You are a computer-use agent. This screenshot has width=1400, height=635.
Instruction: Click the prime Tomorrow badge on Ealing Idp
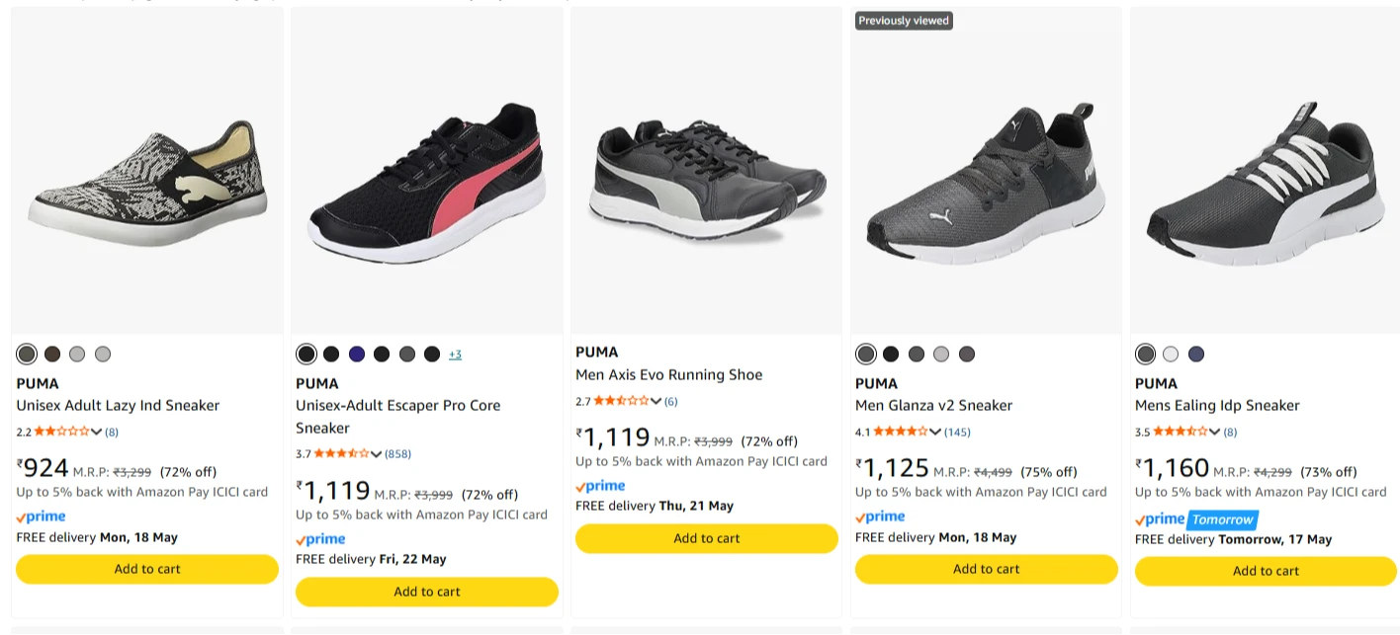pyautogui.click(x=1196, y=519)
